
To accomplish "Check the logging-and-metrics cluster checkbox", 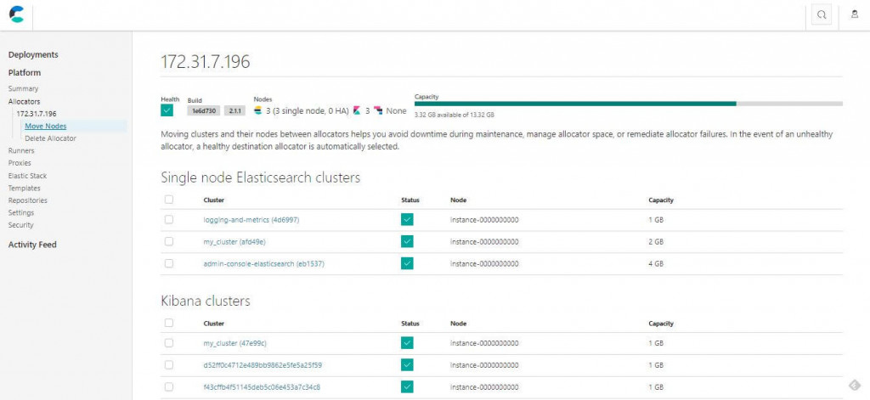I will [x=169, y=220].
